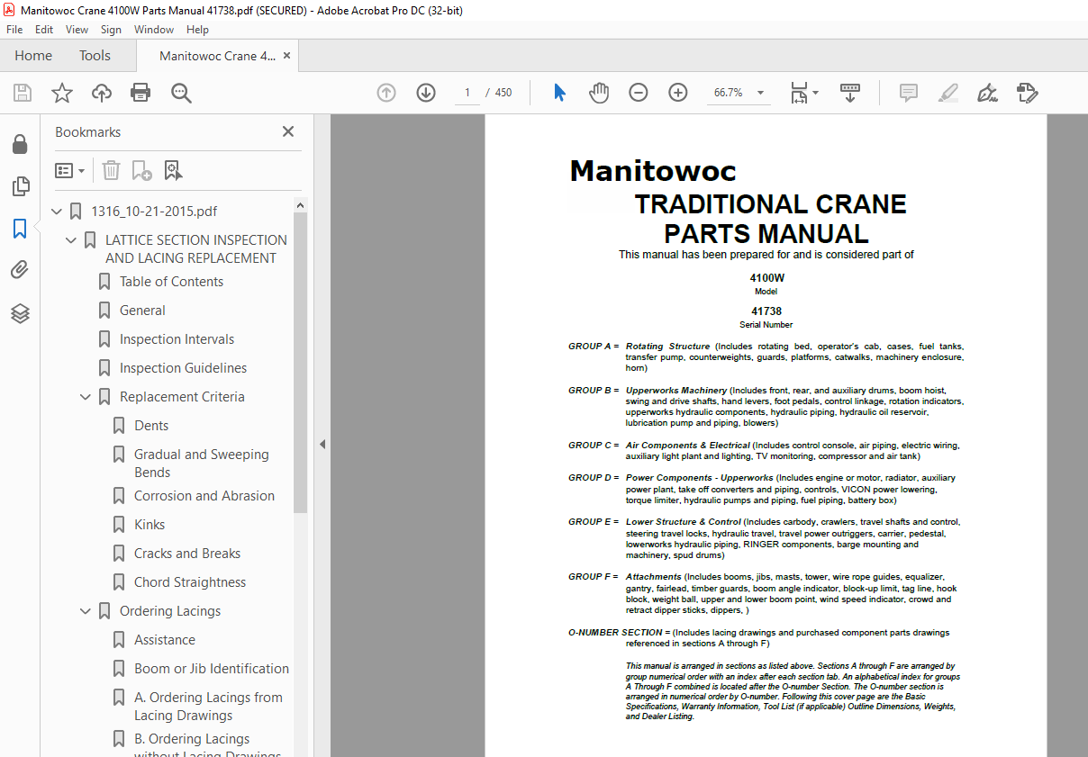
Task: Open the zoom level dropdown
Action: 760,93
